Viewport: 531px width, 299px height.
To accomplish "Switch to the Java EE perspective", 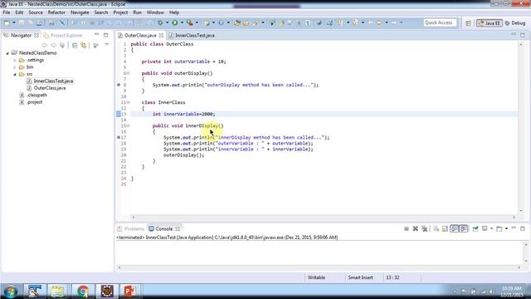I will (x=490, y=23).
